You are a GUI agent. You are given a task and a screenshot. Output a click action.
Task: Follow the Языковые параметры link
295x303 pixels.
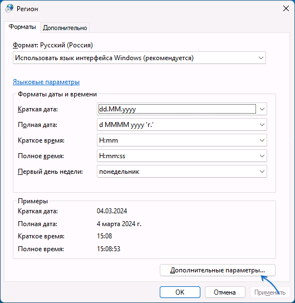[x=46, y=82]
